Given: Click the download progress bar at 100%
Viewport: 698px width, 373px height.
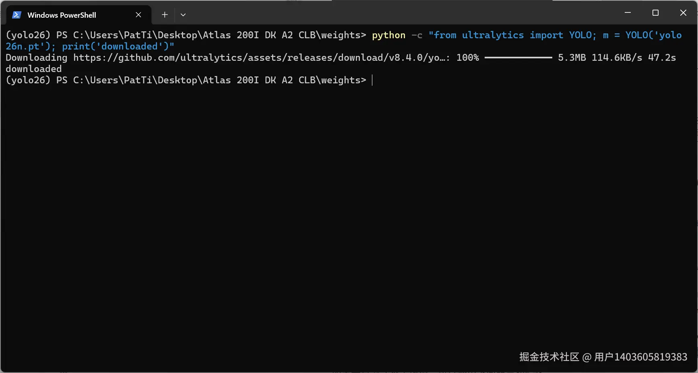Looking at the screenshot, I should 518,58.
